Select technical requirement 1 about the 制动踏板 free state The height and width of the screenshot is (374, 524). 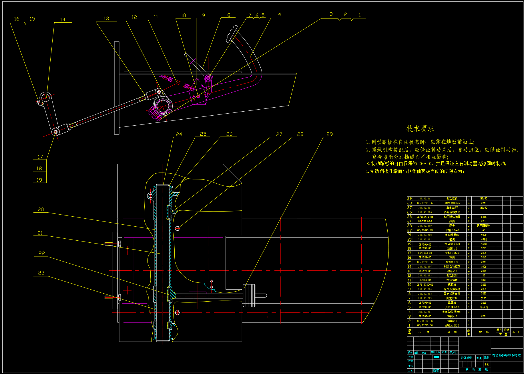click(x=420, y=142)
